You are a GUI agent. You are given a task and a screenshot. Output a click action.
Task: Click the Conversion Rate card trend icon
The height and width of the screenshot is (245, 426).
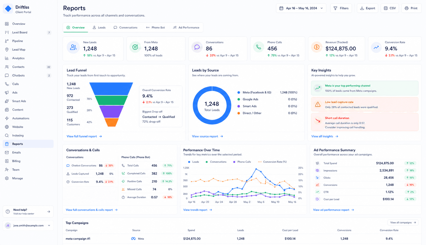point(376,47)
